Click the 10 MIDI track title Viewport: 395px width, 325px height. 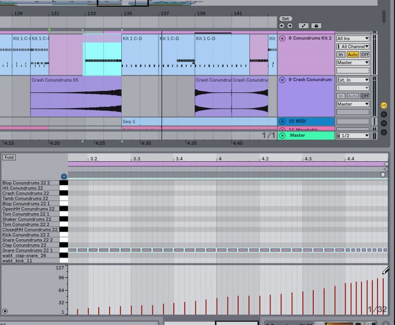297,121
